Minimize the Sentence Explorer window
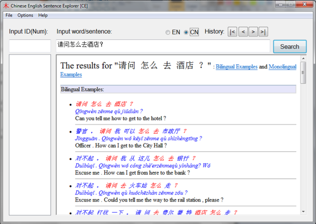The width and height of the screenshot is (316, 224). (x=281, y=4)
